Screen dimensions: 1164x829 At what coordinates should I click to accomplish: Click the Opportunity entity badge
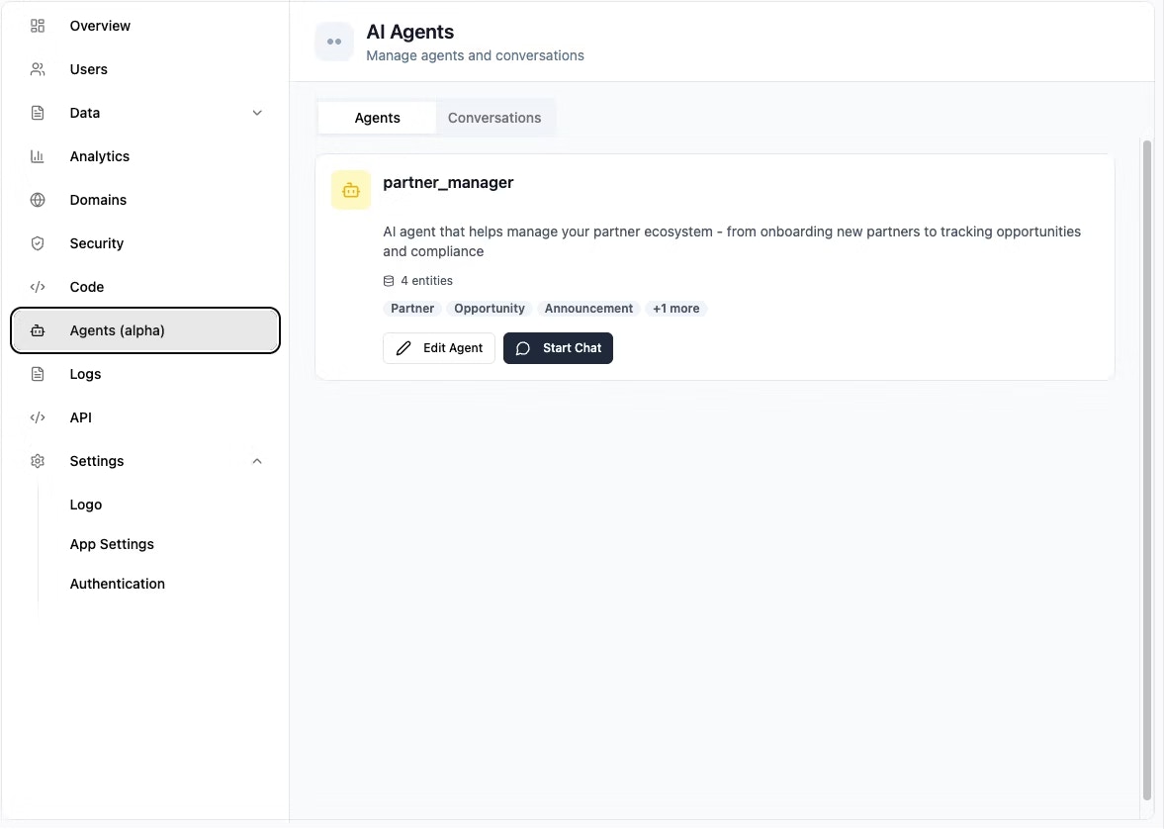(490, 308)
